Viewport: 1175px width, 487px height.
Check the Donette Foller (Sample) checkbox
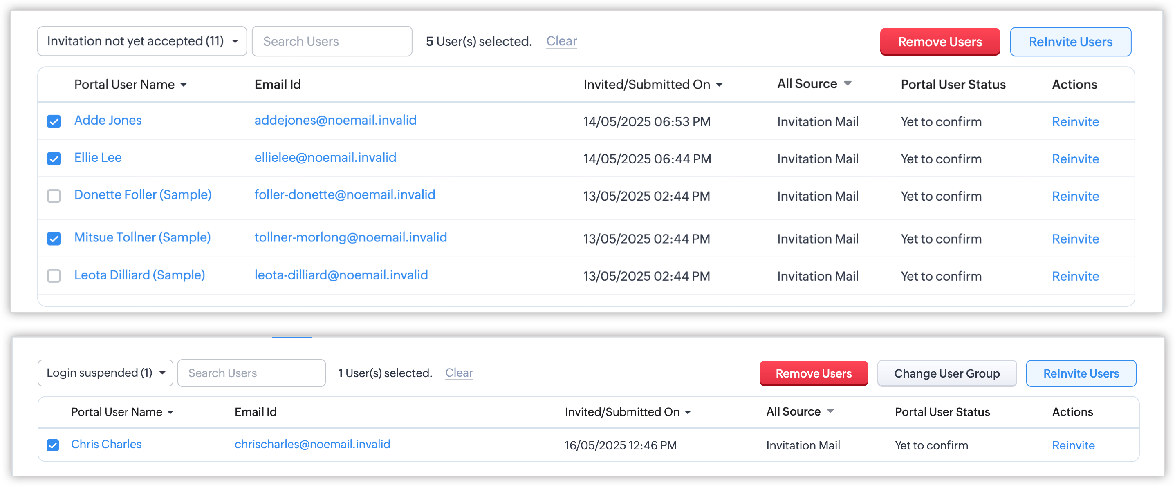[54, 196]
